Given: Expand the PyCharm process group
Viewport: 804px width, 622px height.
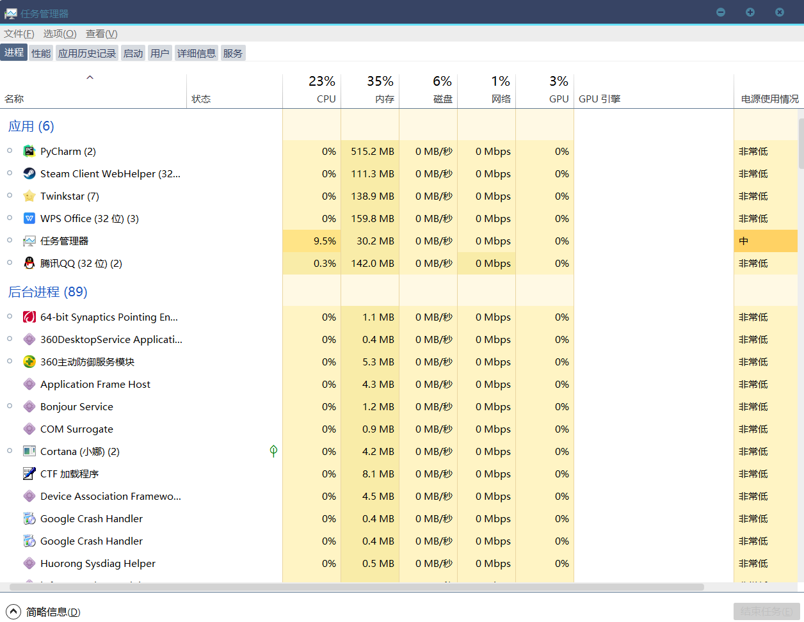Looking at the screenshot, I should click(10, 151).
